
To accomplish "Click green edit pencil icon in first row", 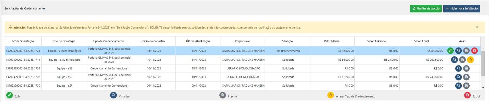I will point(450,51).
